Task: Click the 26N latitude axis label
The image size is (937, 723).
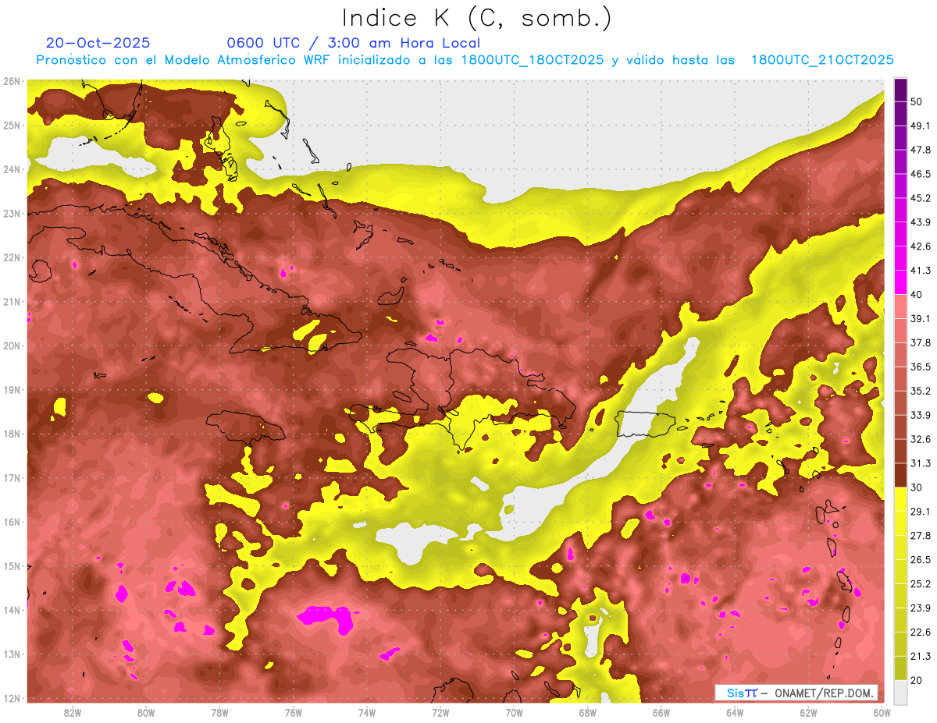Action: (12, 81)
